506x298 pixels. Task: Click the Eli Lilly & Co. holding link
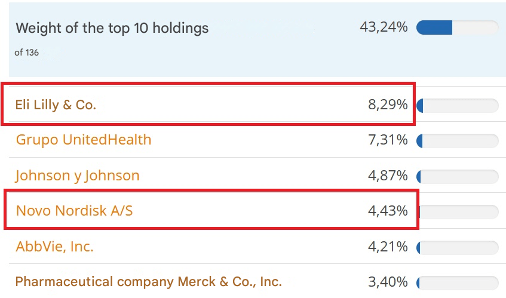click(56, 105)
